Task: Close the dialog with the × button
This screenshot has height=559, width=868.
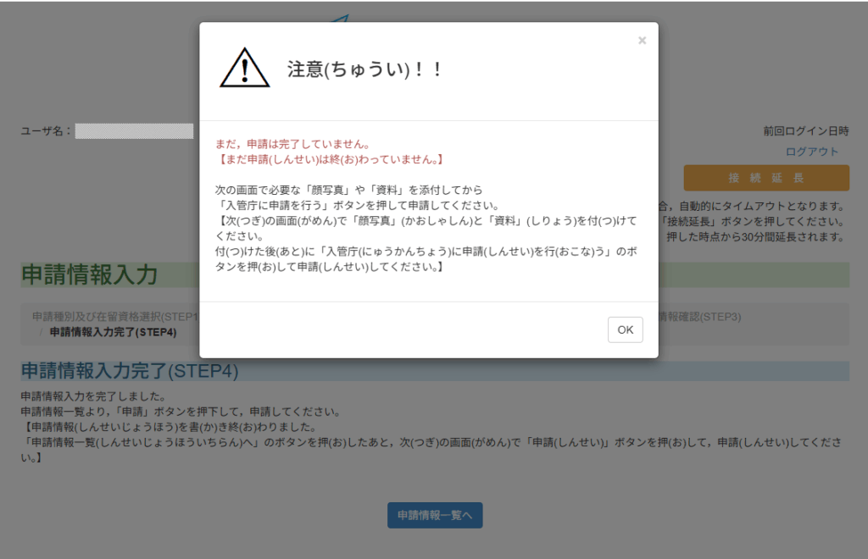Action: coord(642,41)
